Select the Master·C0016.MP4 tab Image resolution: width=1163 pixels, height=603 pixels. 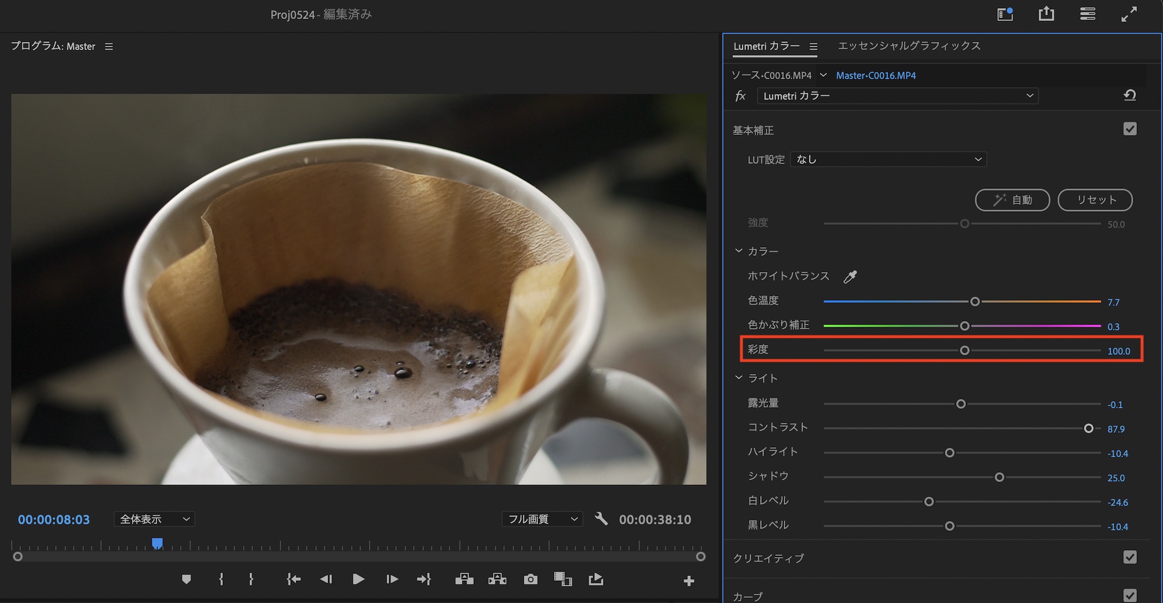pos(876,76)
